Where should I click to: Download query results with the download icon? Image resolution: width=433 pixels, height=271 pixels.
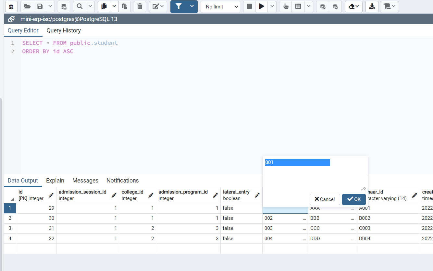[372, 6]
